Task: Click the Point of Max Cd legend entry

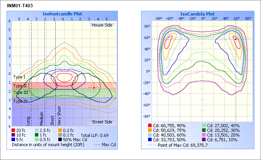Action: [186, 145]
